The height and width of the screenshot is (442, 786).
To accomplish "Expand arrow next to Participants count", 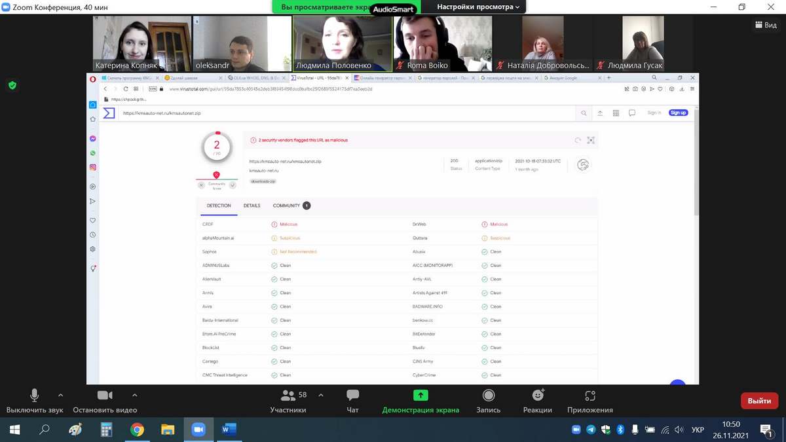I will 320,395.
